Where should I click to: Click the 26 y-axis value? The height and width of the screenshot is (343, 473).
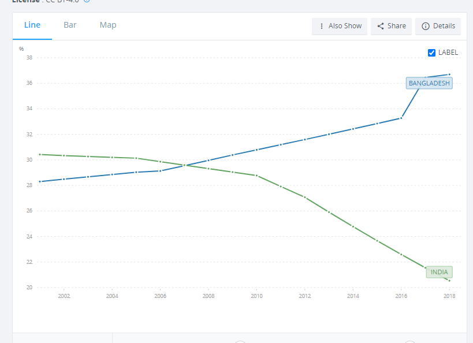(29, 211)
